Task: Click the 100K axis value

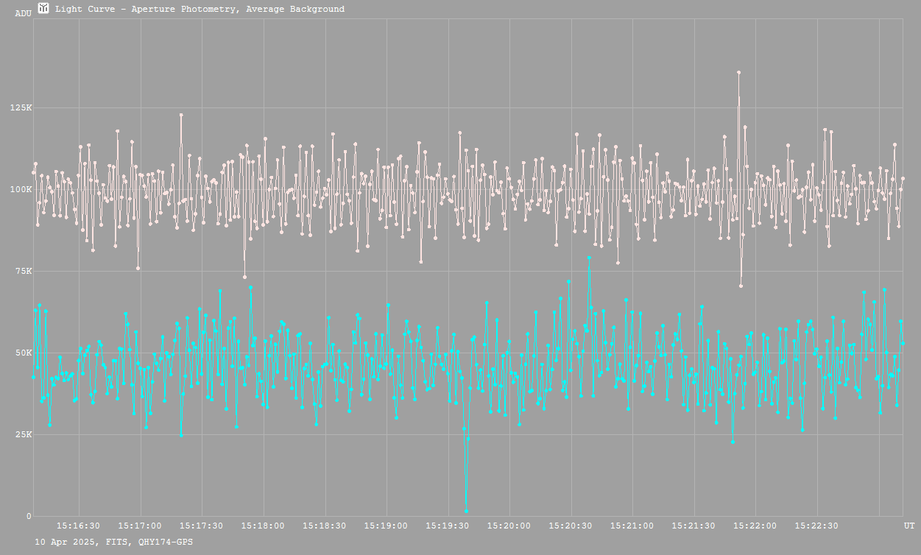Action: coord(21,190)
